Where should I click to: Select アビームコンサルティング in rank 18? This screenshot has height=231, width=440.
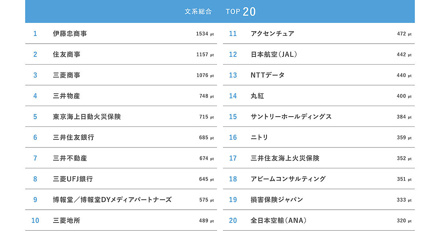pos(288,179)
